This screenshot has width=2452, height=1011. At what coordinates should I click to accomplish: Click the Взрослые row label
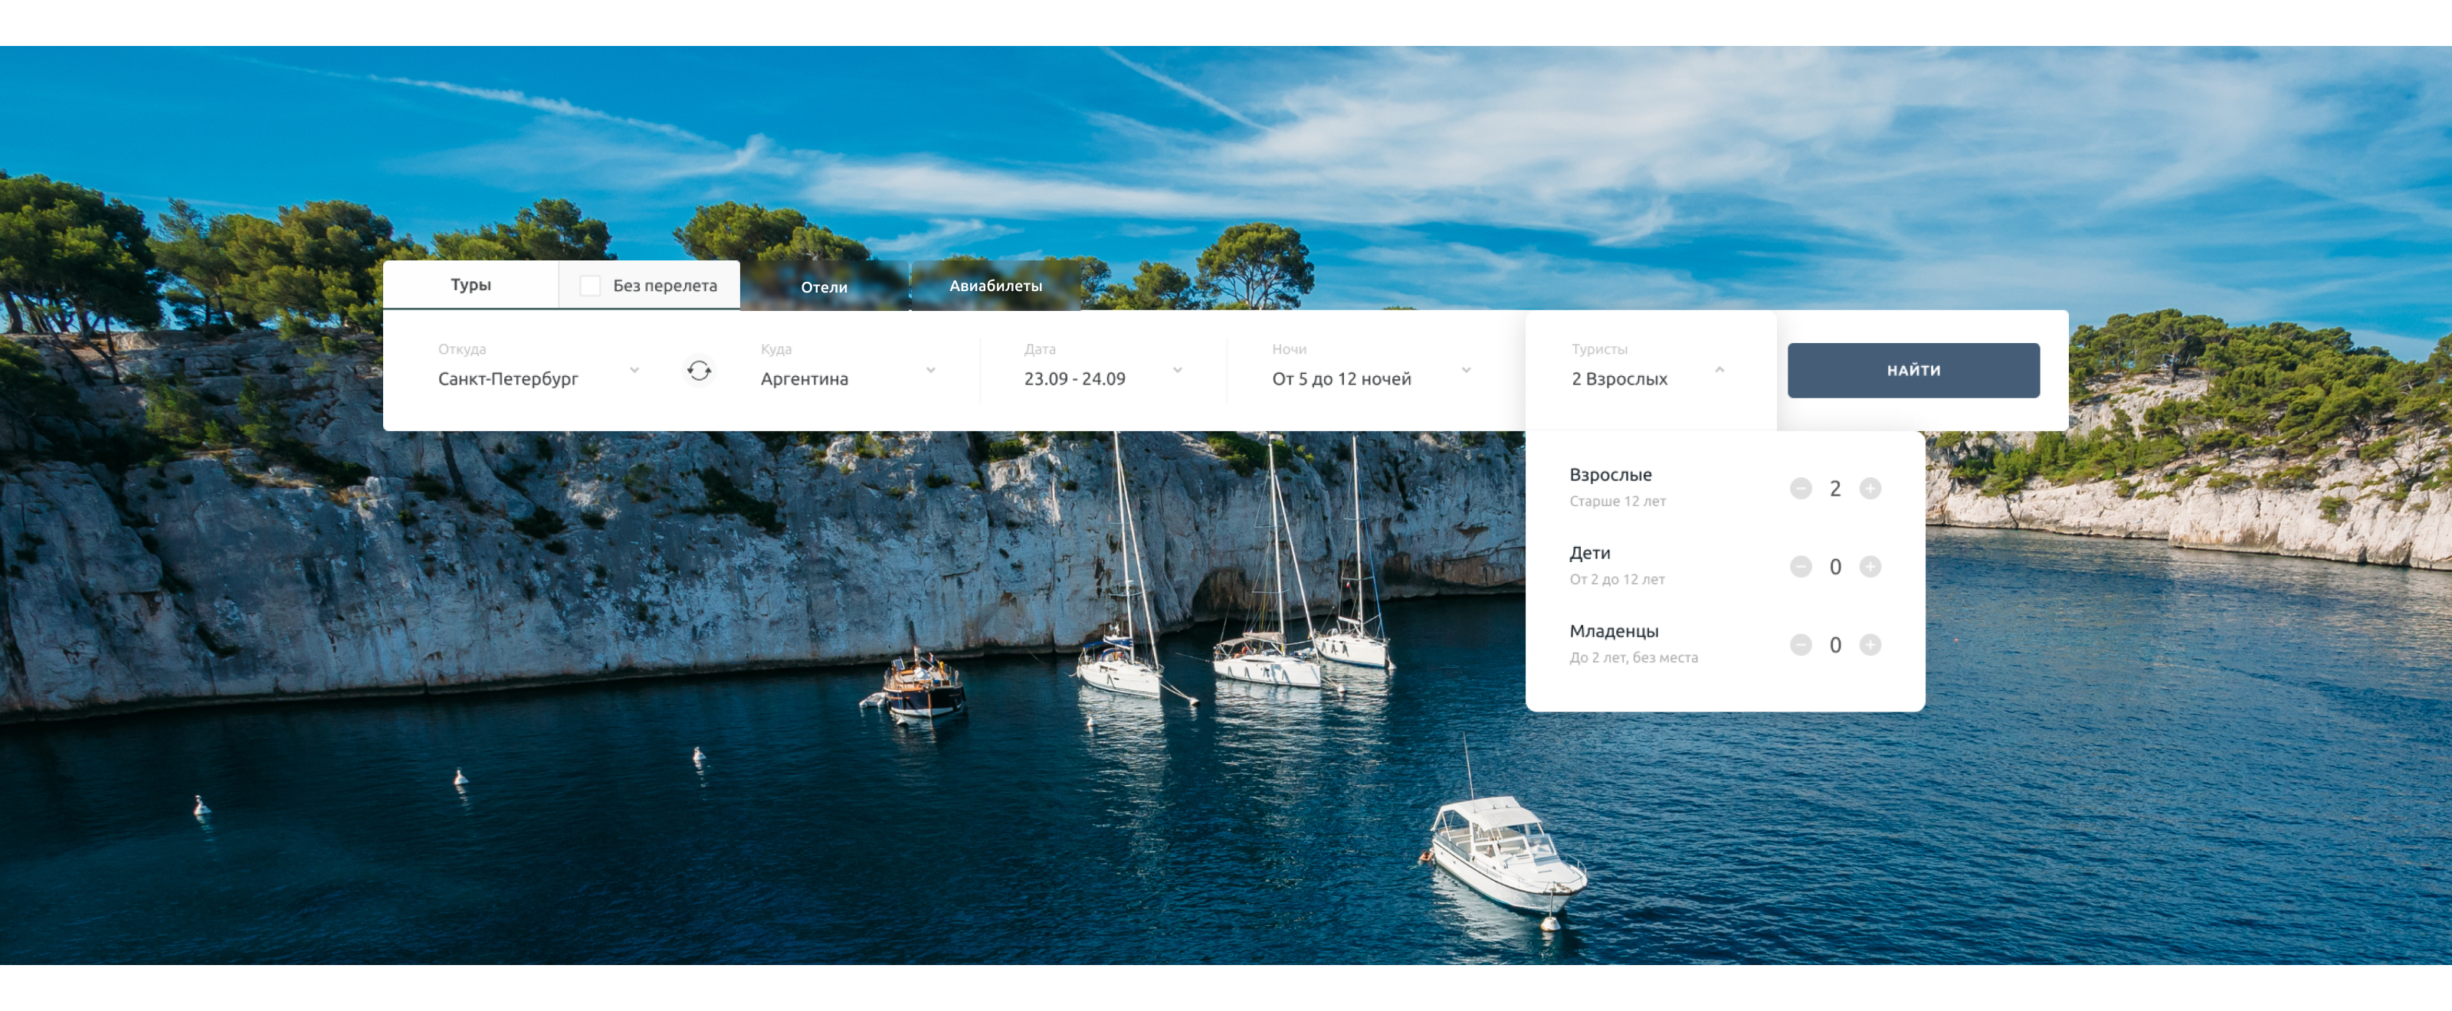point(1610,473)
